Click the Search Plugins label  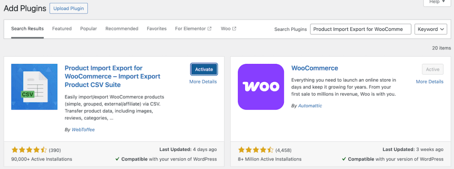290,29
